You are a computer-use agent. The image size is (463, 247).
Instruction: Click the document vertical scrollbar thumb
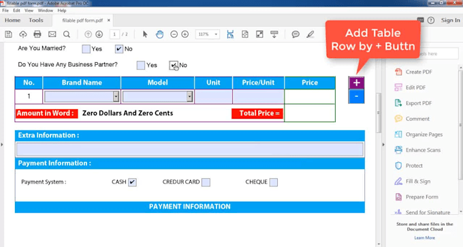click(x=379, y=113)
